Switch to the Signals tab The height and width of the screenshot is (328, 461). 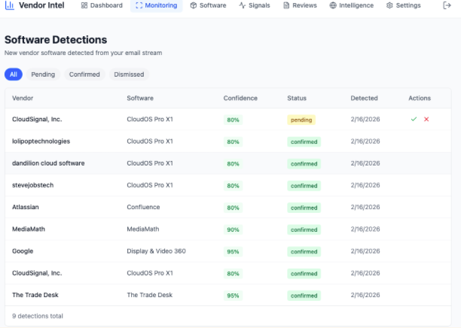click(x=255, y=5)
